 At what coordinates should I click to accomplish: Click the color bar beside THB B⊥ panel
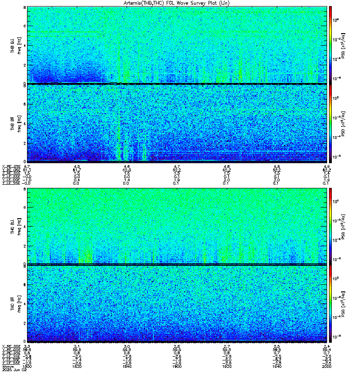(x=330, y=45)
